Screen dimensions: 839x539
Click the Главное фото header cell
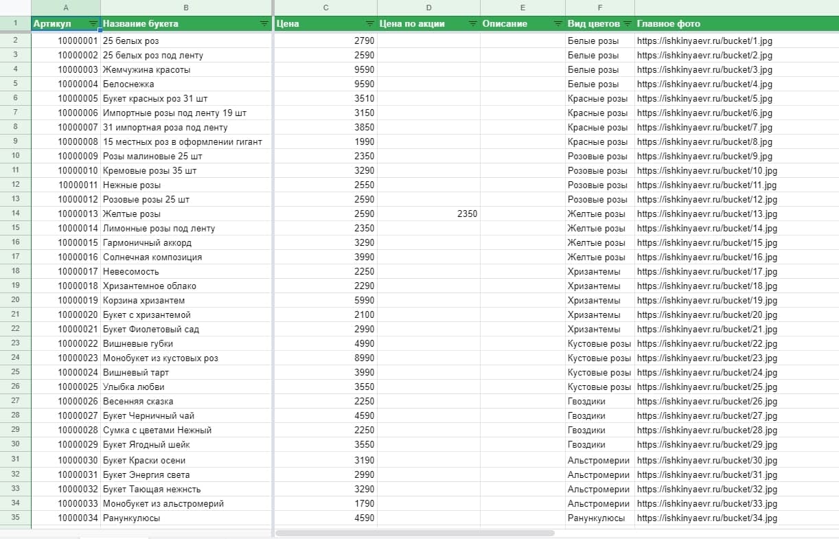coord(737,24)
